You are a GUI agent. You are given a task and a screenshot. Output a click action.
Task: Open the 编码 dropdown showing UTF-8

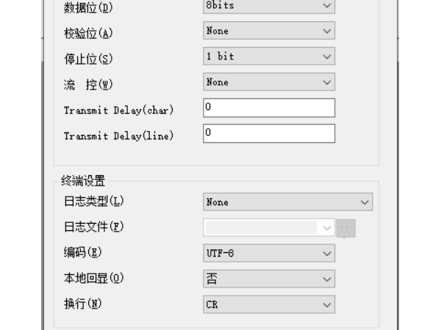click(x=268, y=252)
